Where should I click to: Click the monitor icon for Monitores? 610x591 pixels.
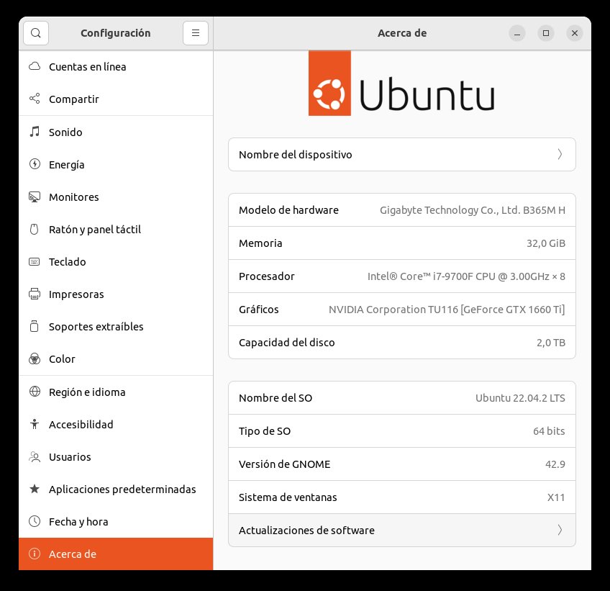pos(35,197)
